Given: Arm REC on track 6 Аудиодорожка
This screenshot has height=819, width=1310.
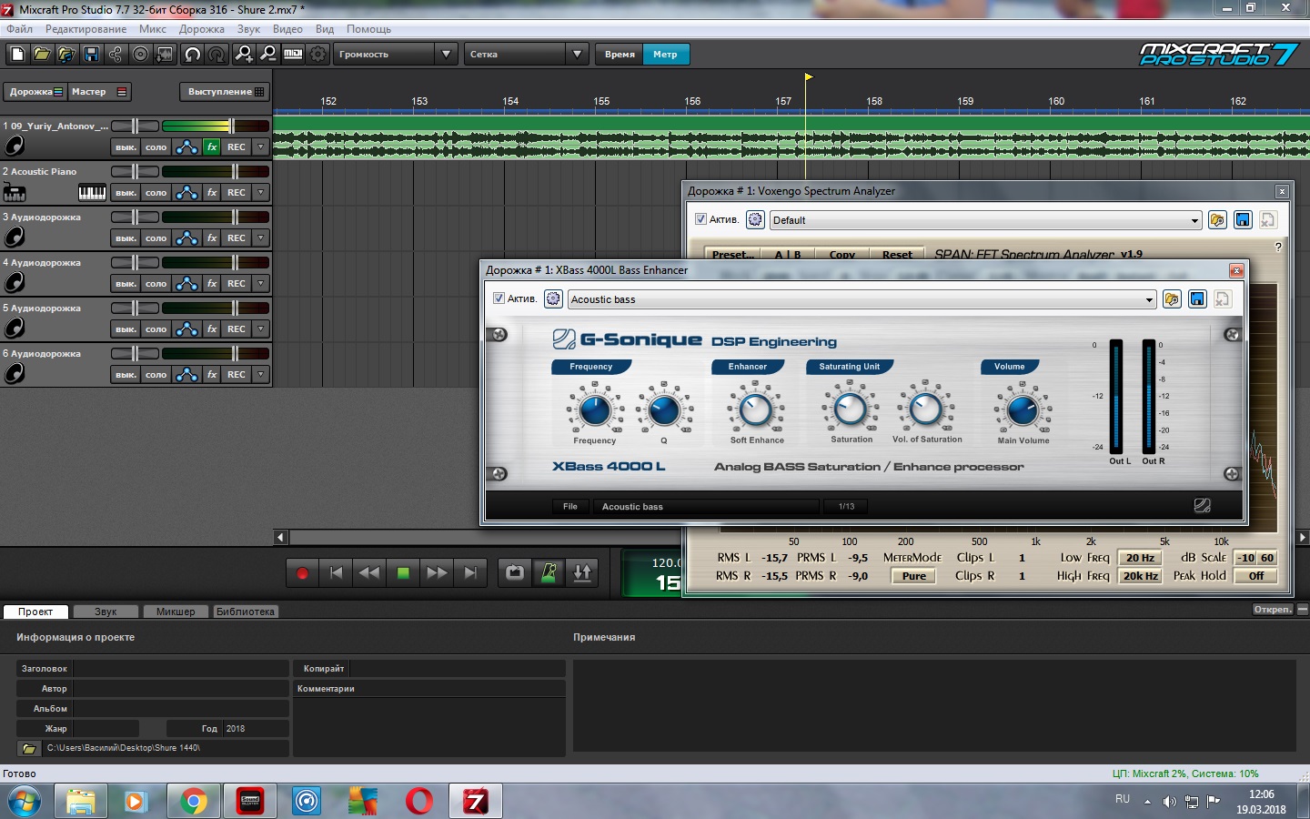Looking at the screenshot, I should (x=237, y=374).
